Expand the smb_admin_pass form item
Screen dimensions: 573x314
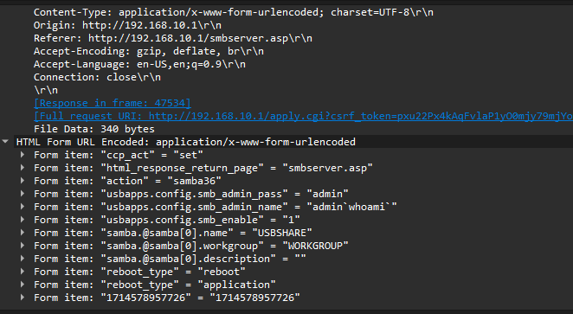click(x=23, y=194)
